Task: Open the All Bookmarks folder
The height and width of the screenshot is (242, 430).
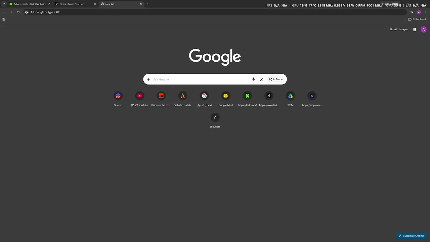Action: click(418, 19)
